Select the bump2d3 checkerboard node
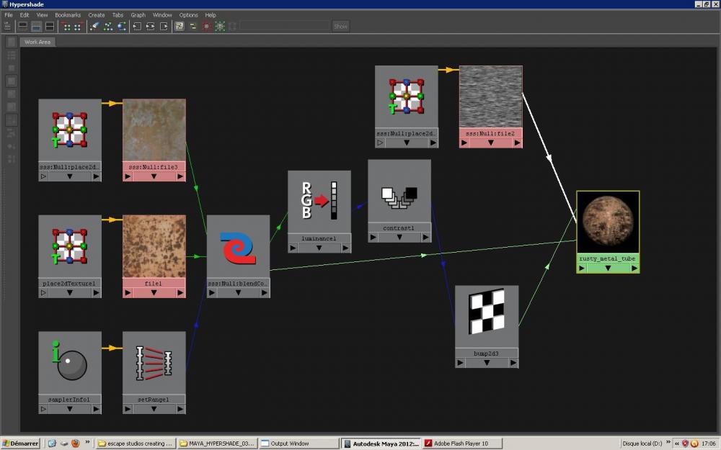The width and height of the screenshot is (721, 450). pyautogui.click(x=486, y=315)
